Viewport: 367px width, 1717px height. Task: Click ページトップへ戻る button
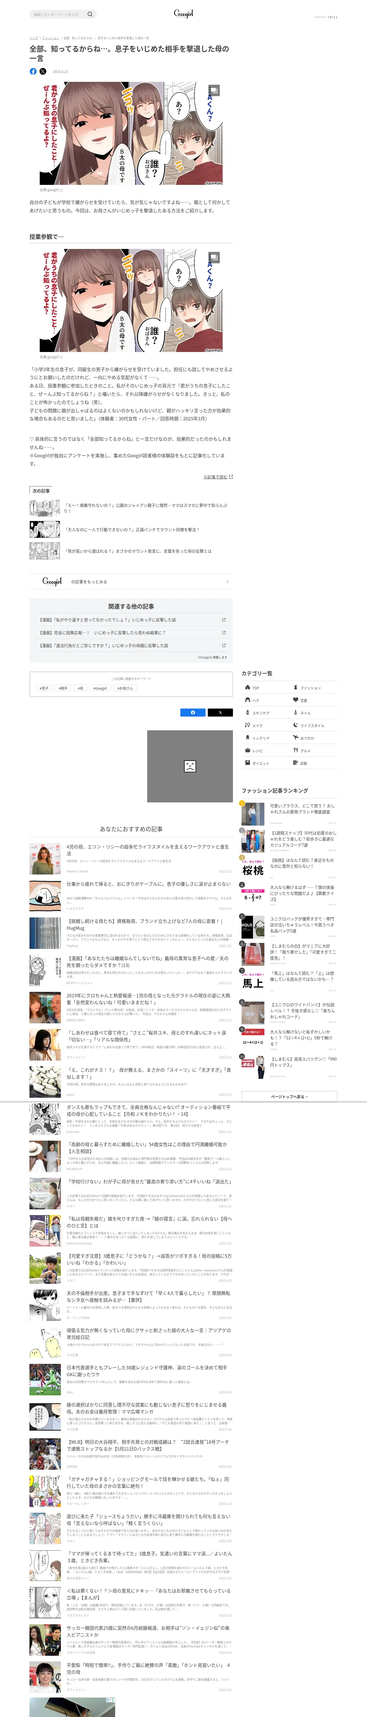point(289,1097)
